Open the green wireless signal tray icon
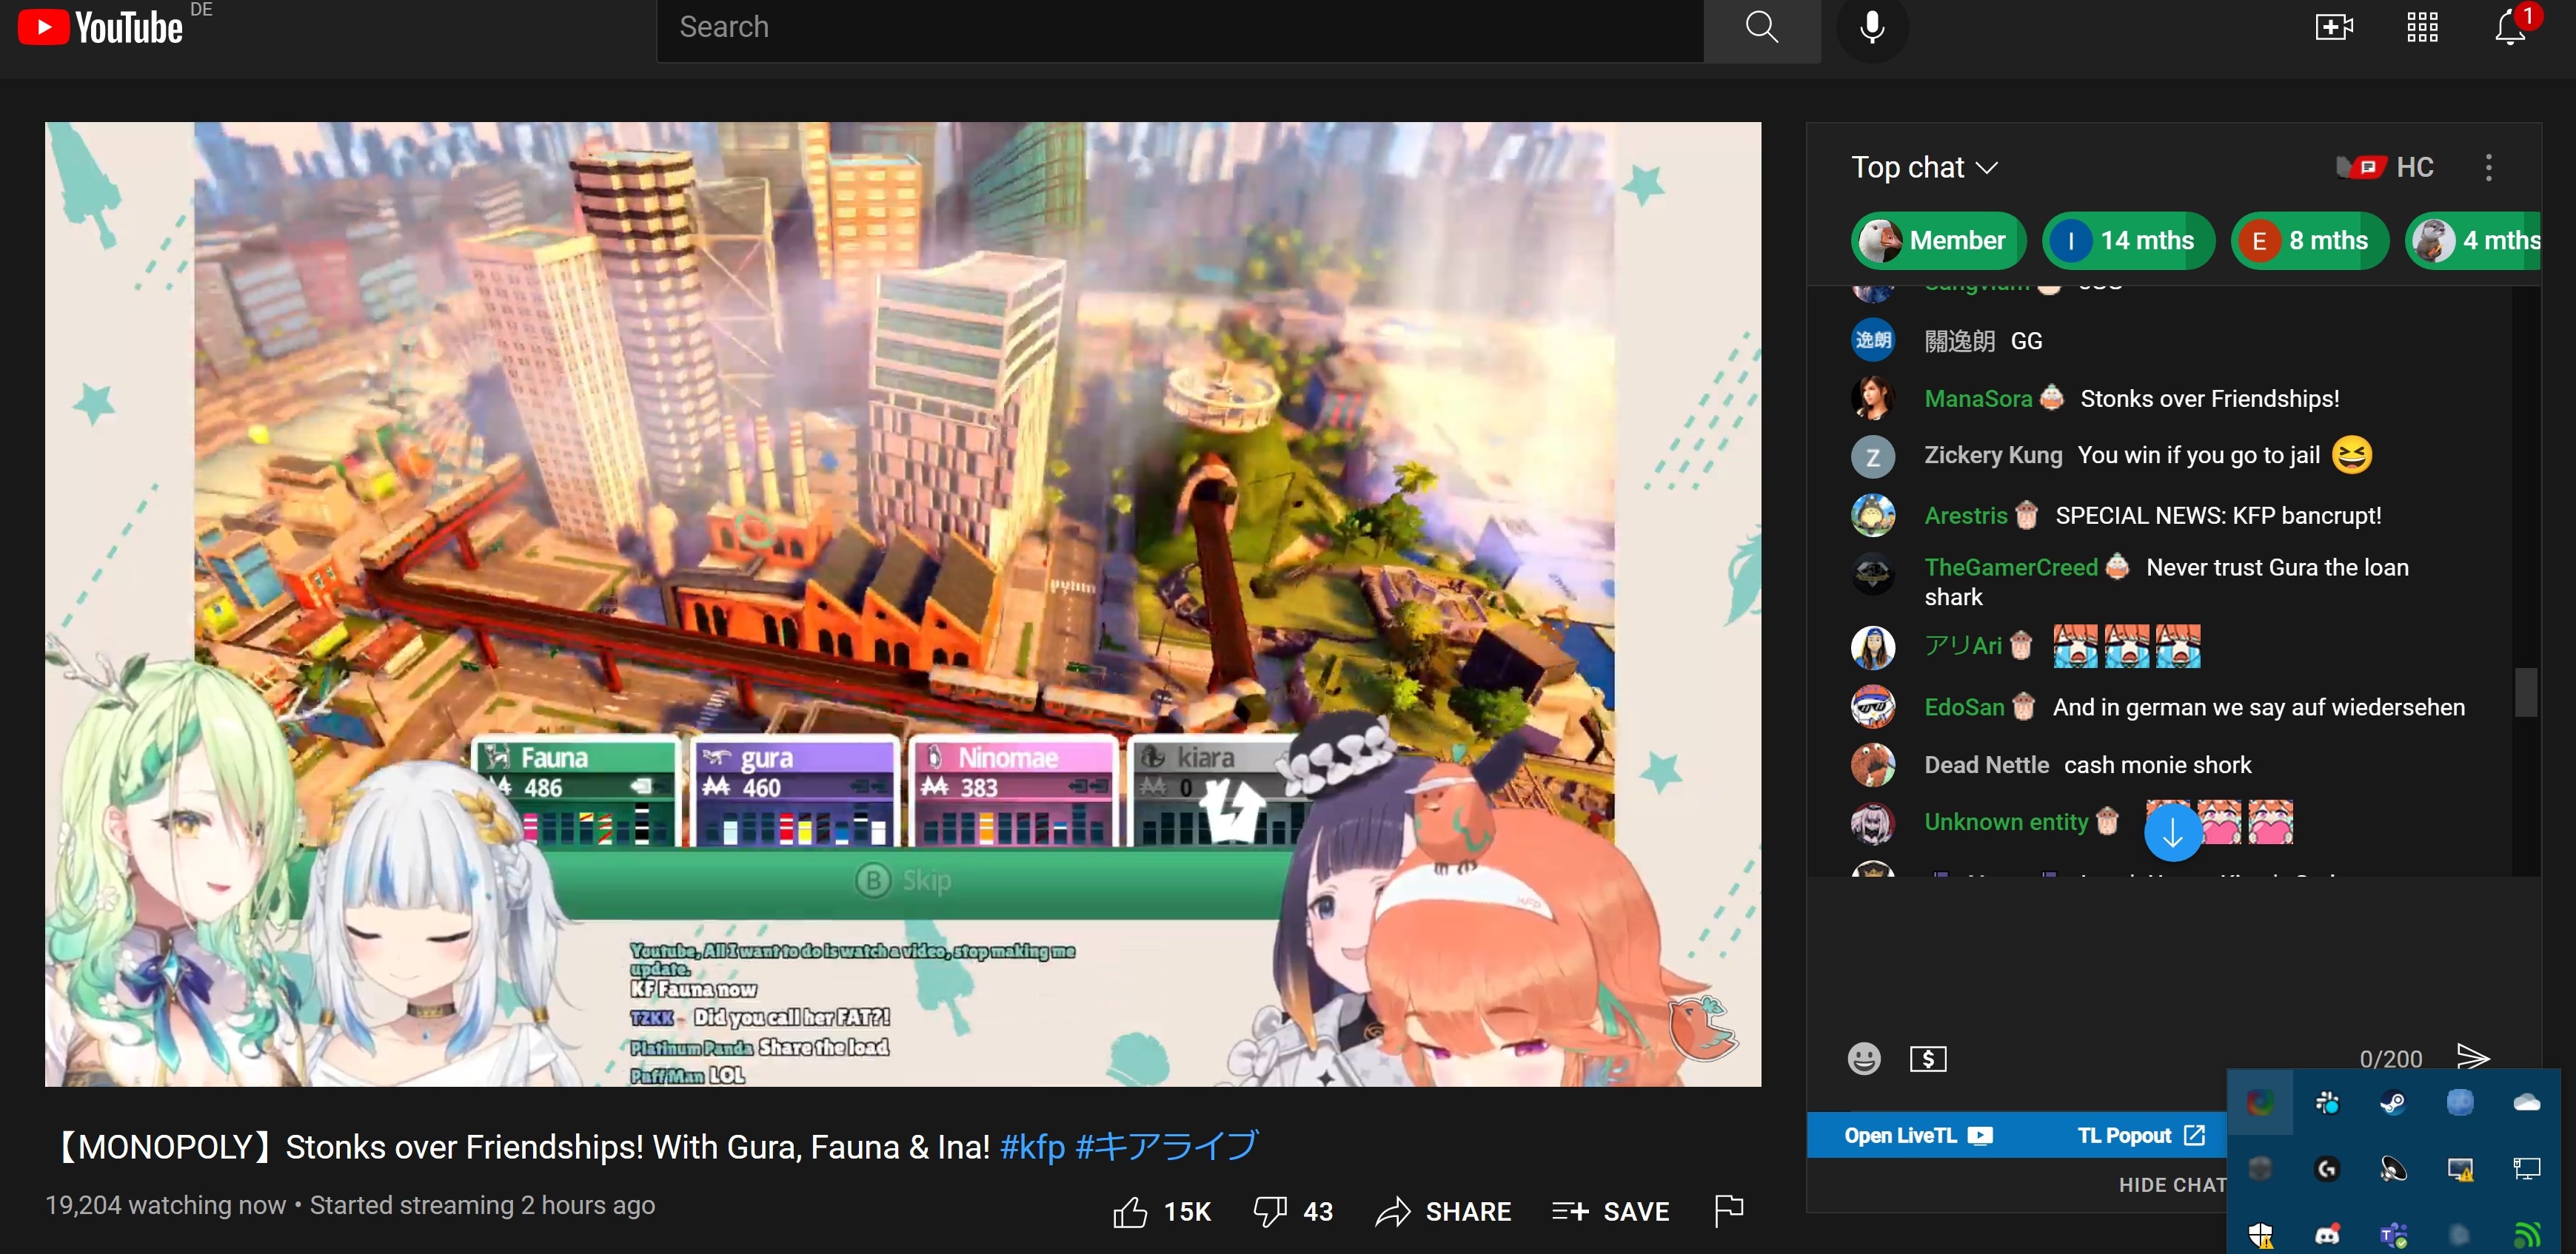2576x1254 pixels. 2526,1235
